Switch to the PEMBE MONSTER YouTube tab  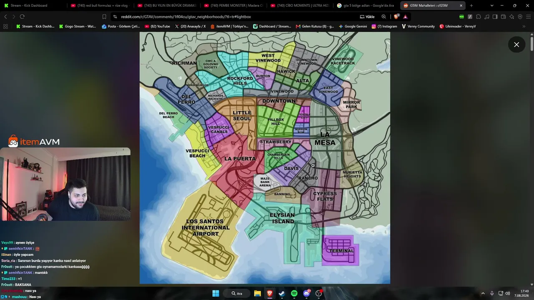[x=234, y=5]
